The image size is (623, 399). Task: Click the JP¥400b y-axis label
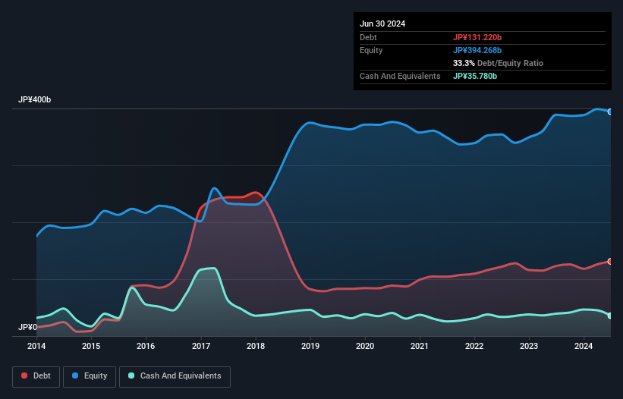point(35,99)
